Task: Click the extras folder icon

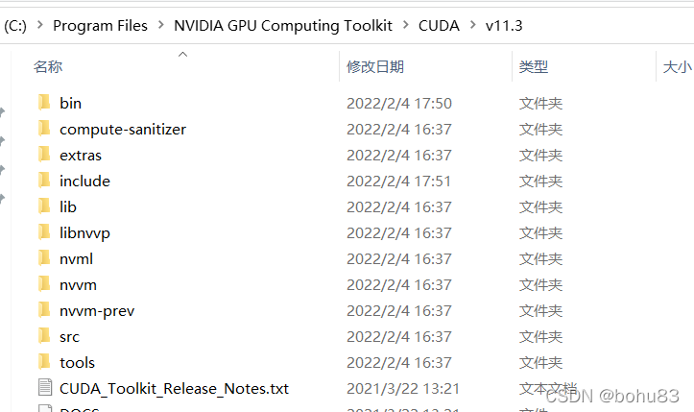Action: pos(43,155)
